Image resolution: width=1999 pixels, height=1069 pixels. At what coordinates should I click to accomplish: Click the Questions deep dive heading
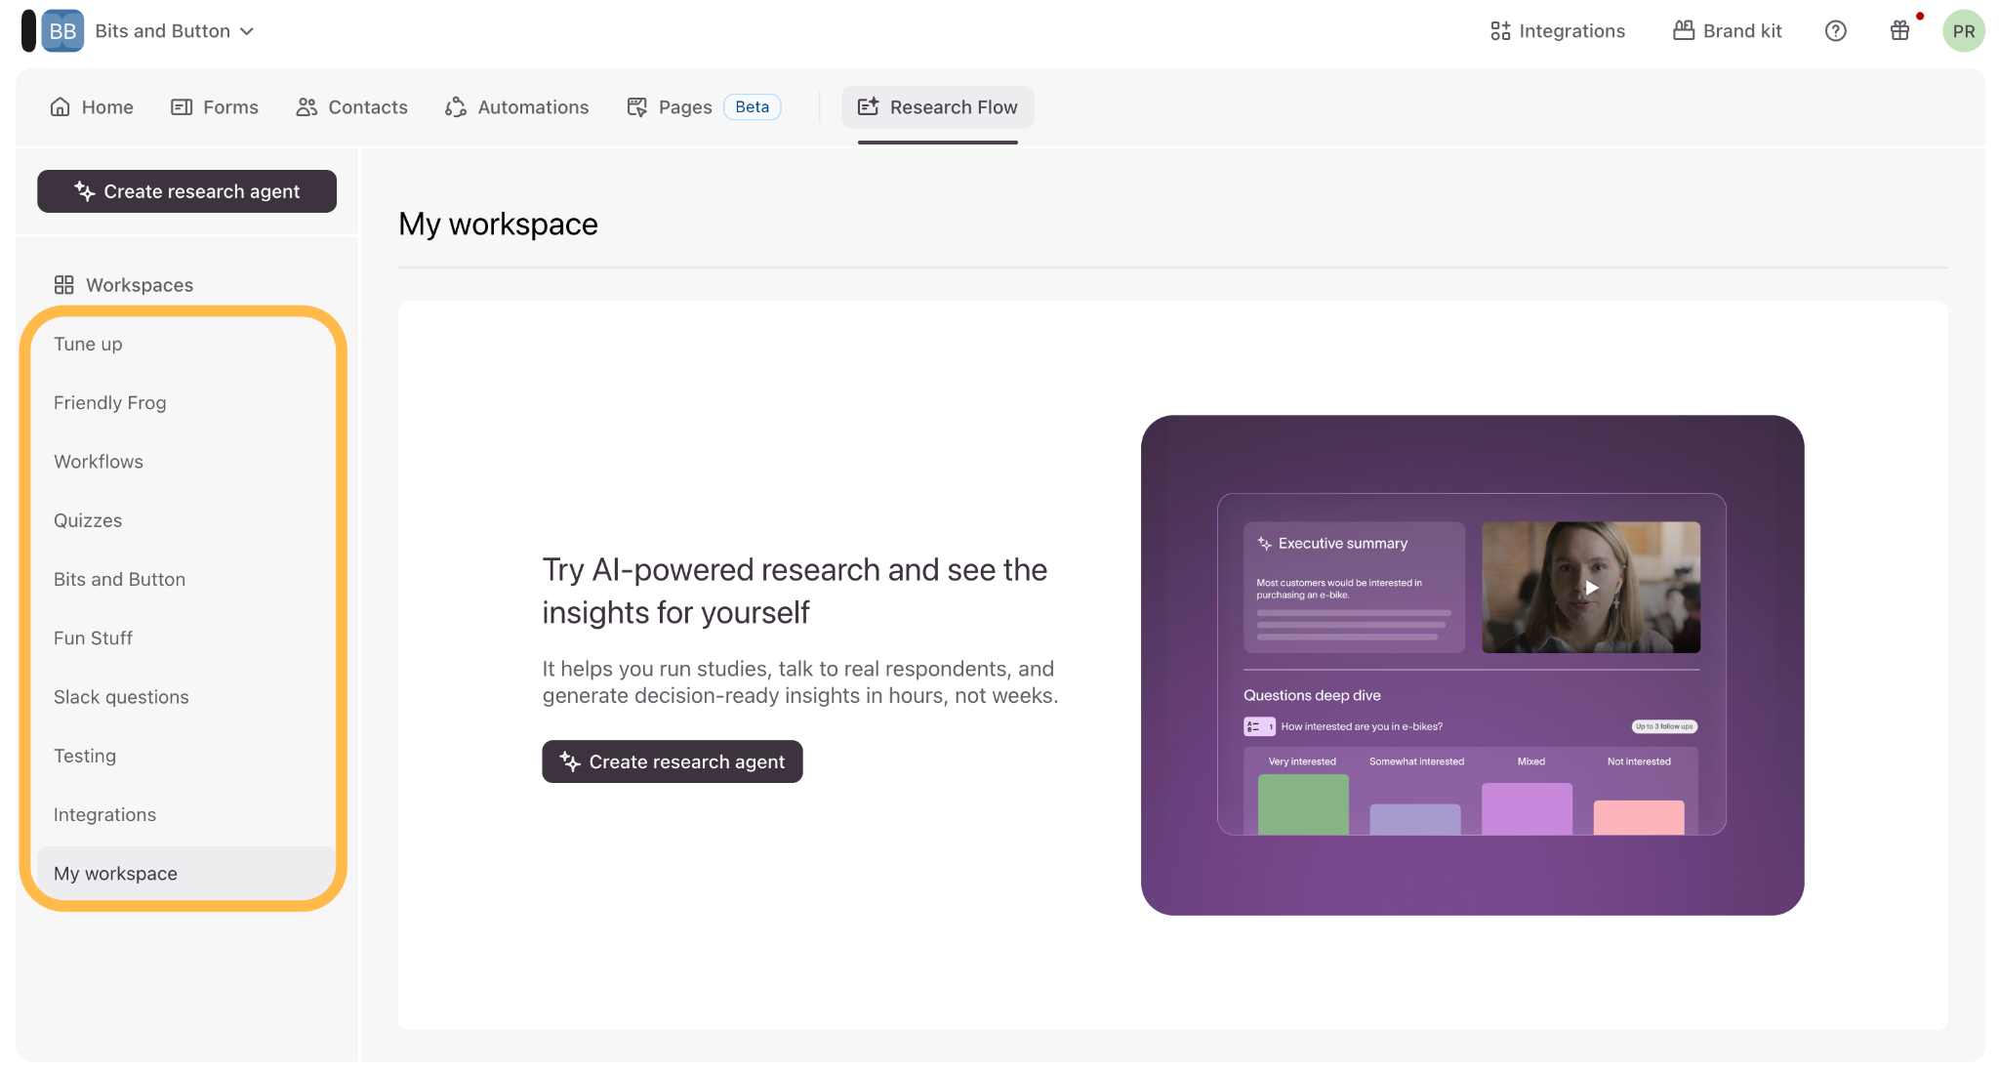1312,695
